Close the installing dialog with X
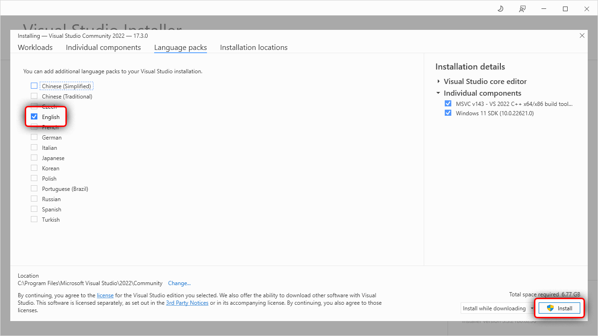Viewport: 598px width, 336px height. 582,35
